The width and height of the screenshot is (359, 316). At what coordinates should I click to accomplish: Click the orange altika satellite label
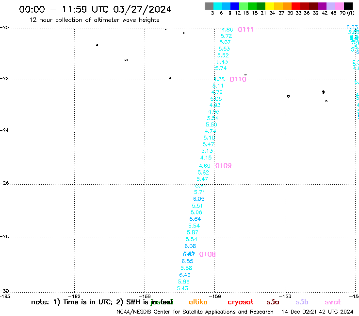click(x=198, y=302)
